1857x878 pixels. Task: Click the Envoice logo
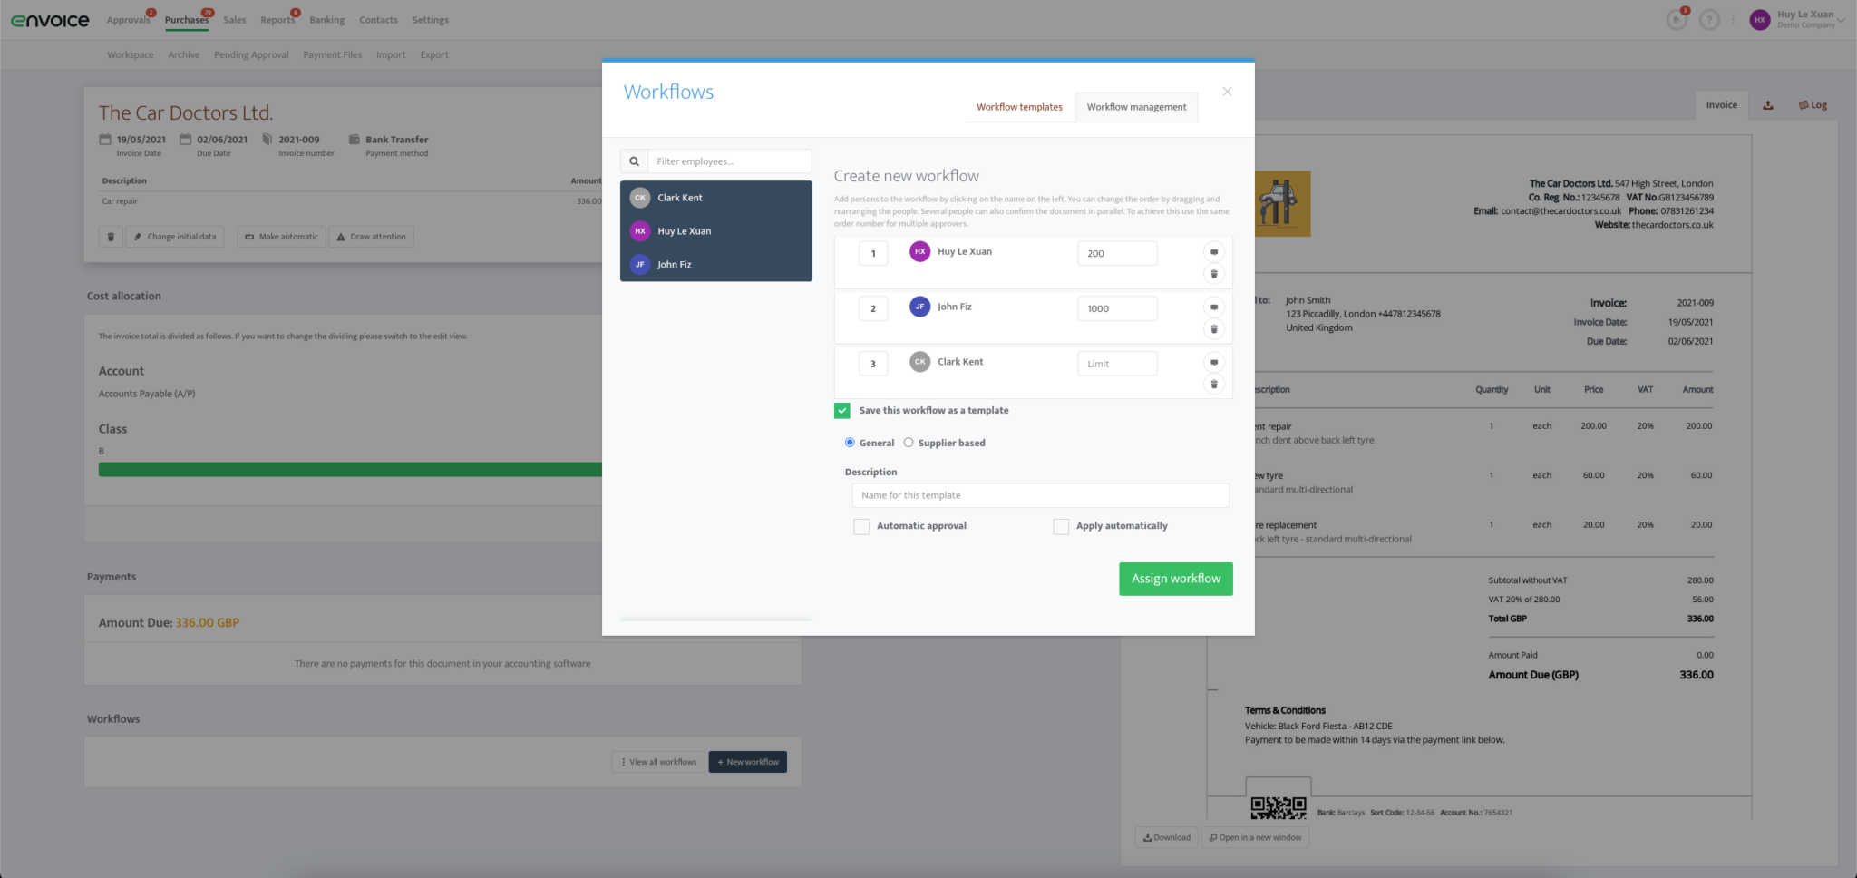[50, 19]
